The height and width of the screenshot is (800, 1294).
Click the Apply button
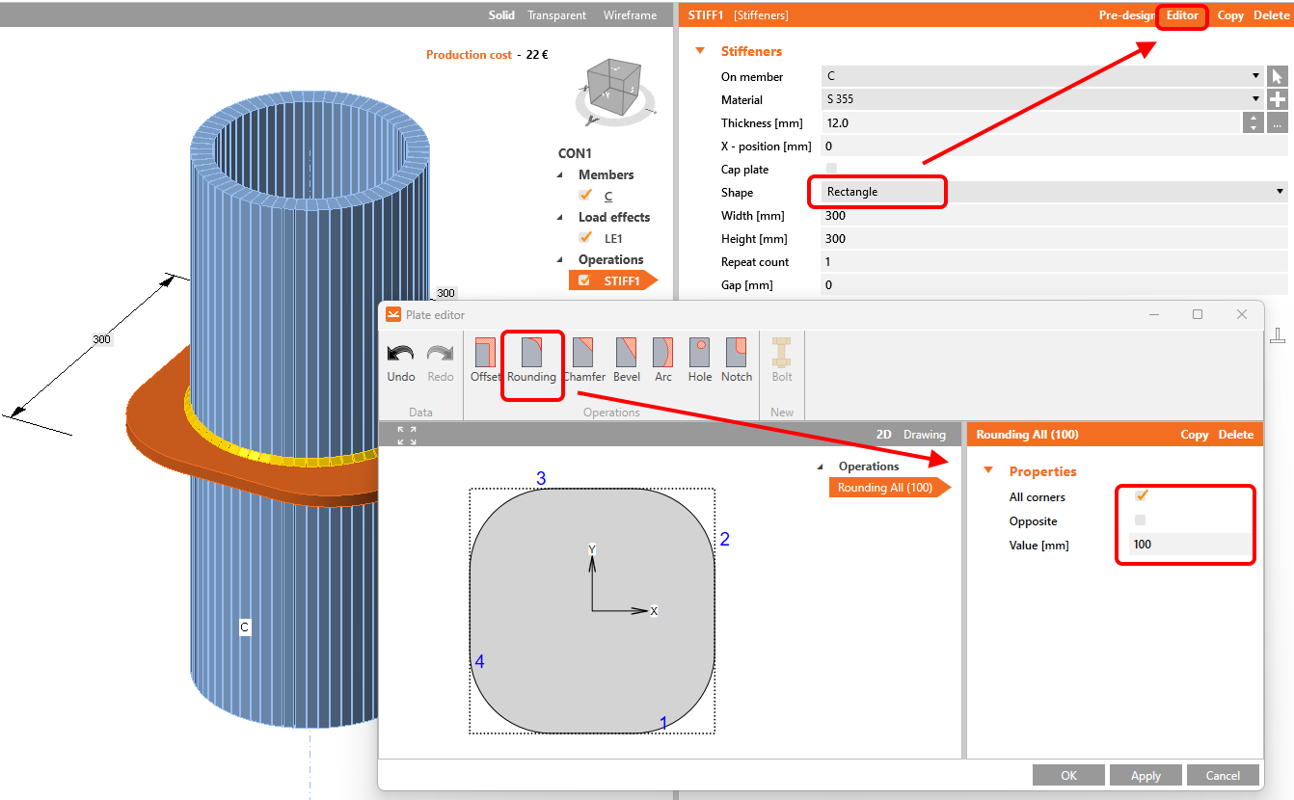click(1146, 776)
